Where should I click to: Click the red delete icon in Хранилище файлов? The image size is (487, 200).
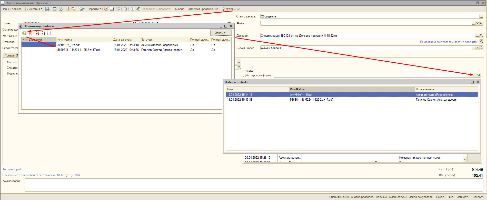(30, 33)
